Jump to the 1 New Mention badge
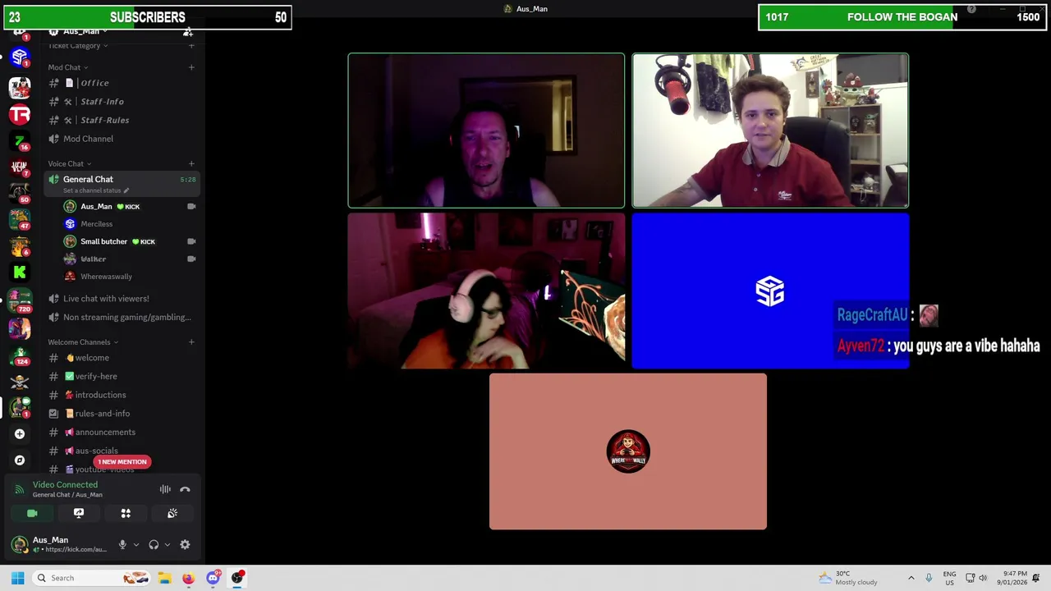This screenshot has width=1051, height=591. (x=122, y=461)
